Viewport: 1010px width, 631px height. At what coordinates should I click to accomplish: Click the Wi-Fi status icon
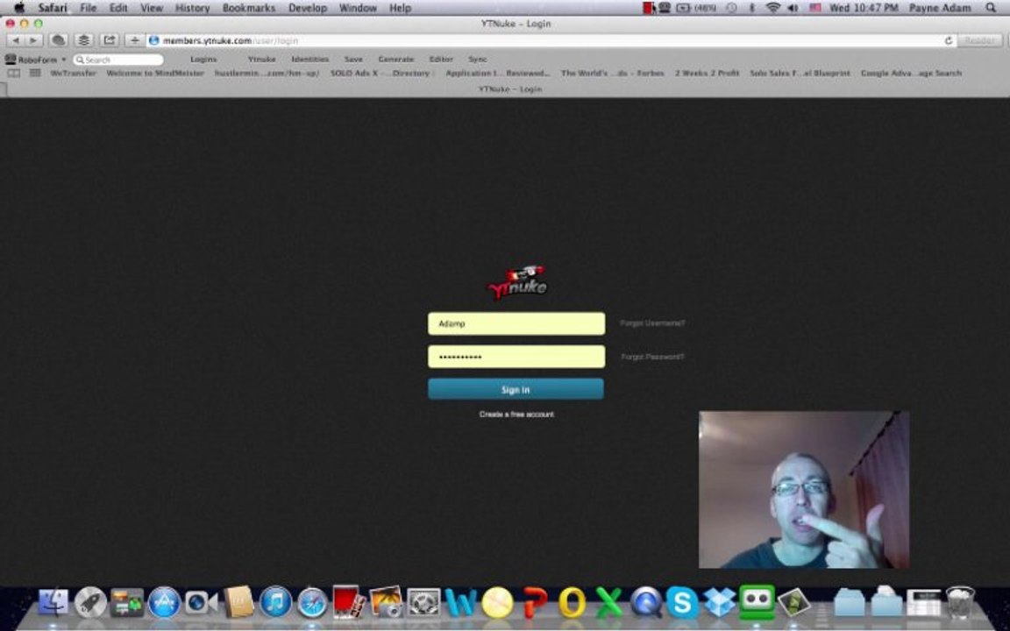[773, 8]
